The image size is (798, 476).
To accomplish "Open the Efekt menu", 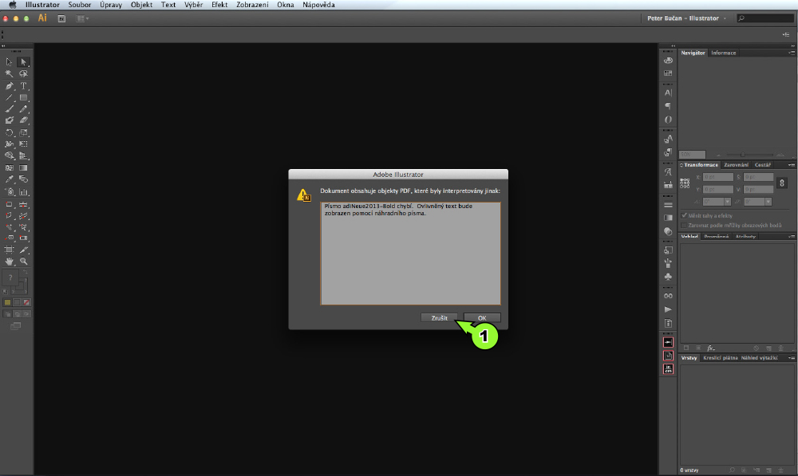I will pyautogui.click(x=219, y=5).
